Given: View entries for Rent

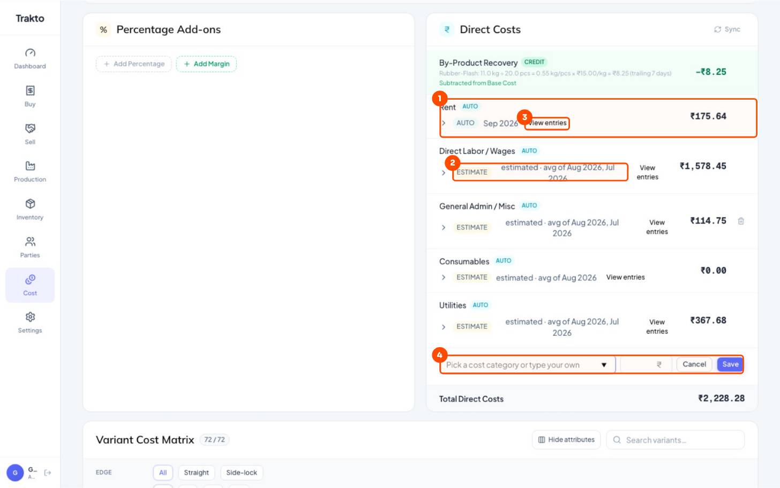Looking at the screenshot, I should point(547,123).
